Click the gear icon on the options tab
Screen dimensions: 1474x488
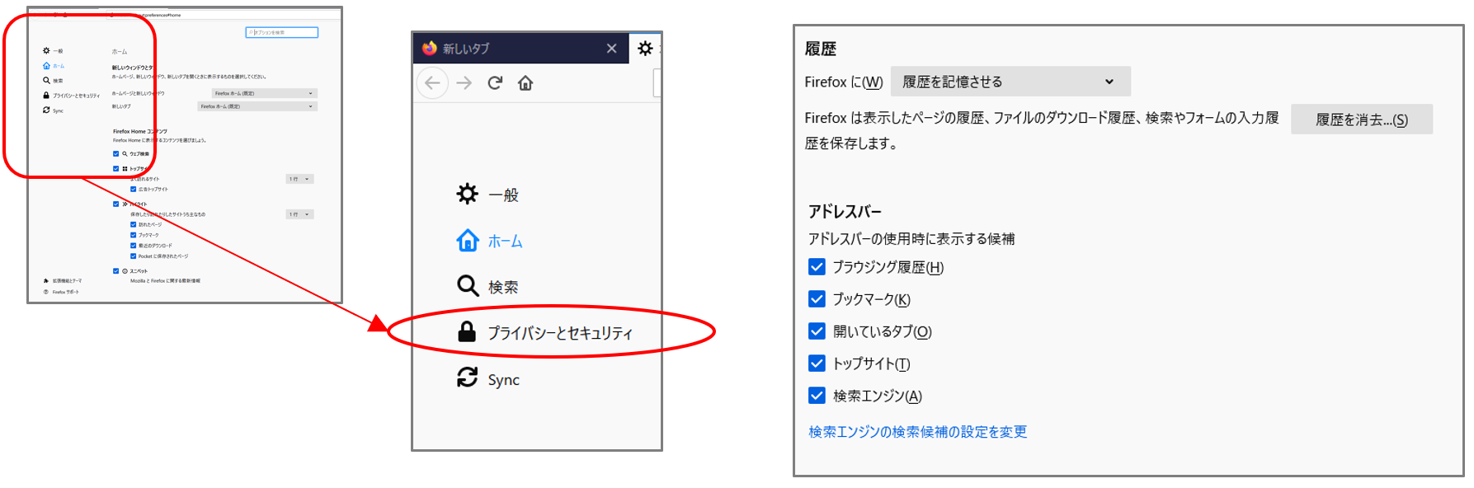click(x=645, y=48)
